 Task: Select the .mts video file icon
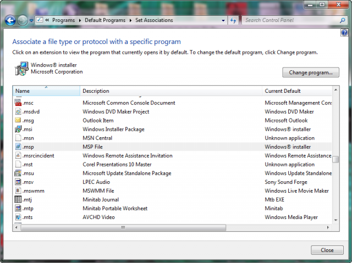tap(18, 217)
